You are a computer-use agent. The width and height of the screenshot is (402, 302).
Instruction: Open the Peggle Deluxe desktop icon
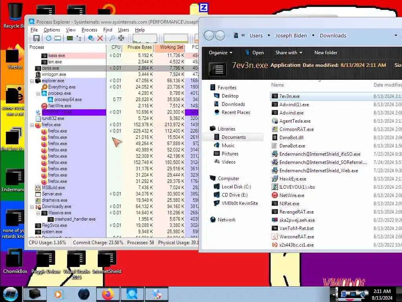[x=46, y=261]
